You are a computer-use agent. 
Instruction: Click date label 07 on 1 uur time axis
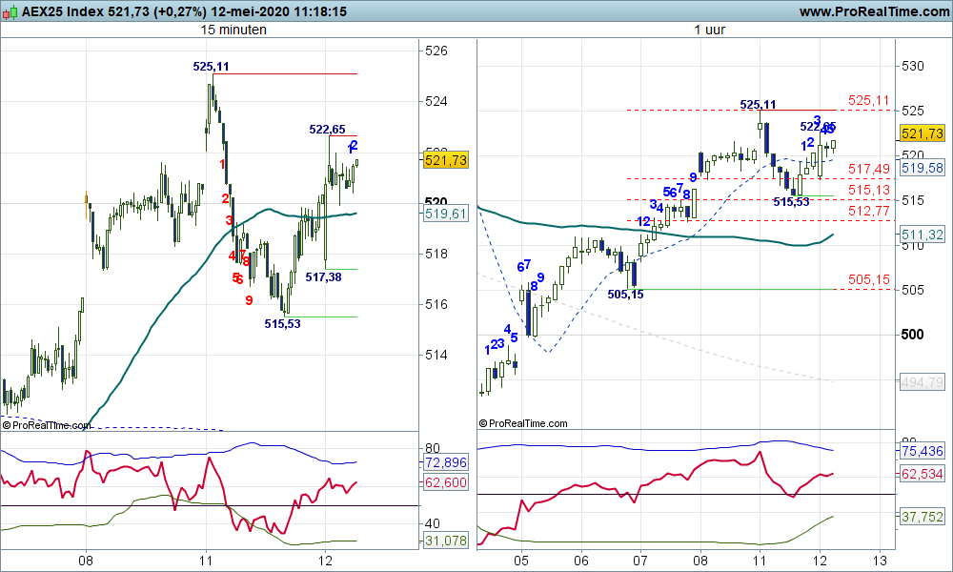click(x=640, y=560)
